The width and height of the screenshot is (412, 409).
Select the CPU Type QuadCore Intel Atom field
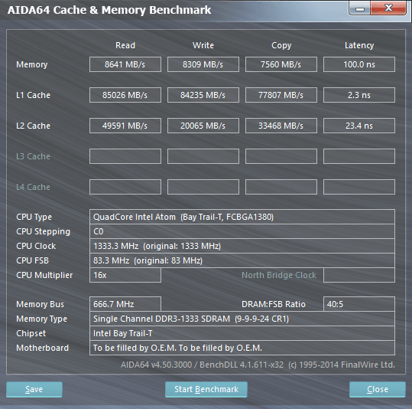point(242,217)
